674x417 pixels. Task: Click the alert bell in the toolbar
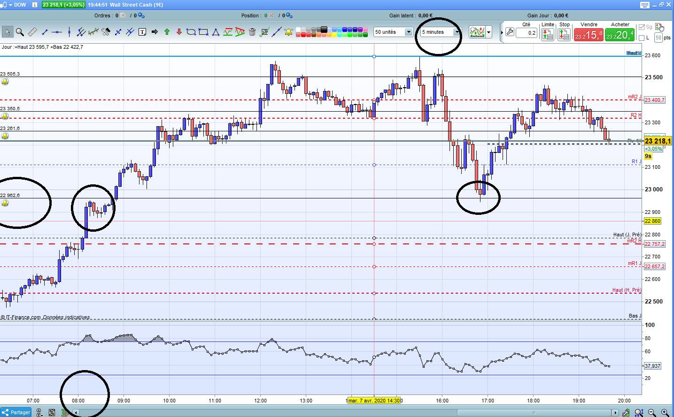288,32
